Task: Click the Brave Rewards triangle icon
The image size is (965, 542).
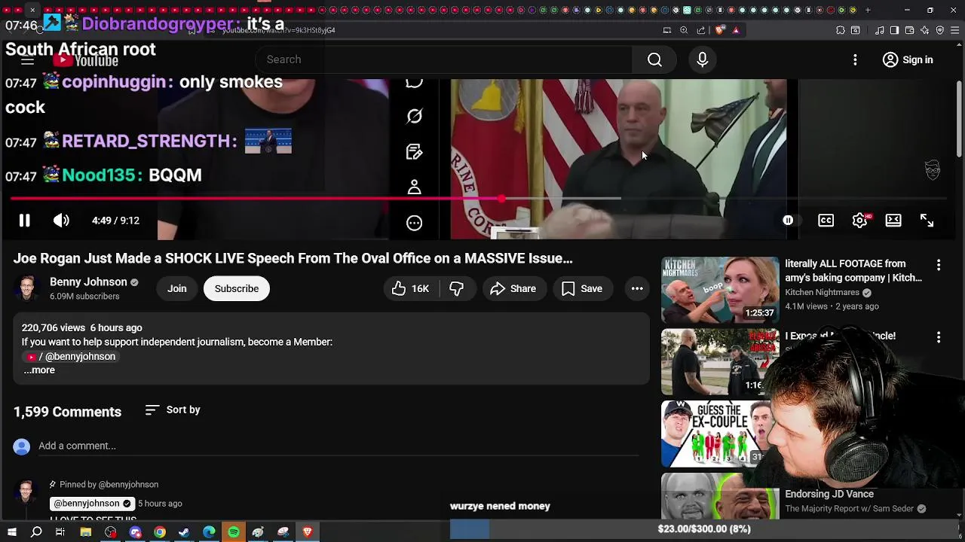Action: tap(736, 30)
